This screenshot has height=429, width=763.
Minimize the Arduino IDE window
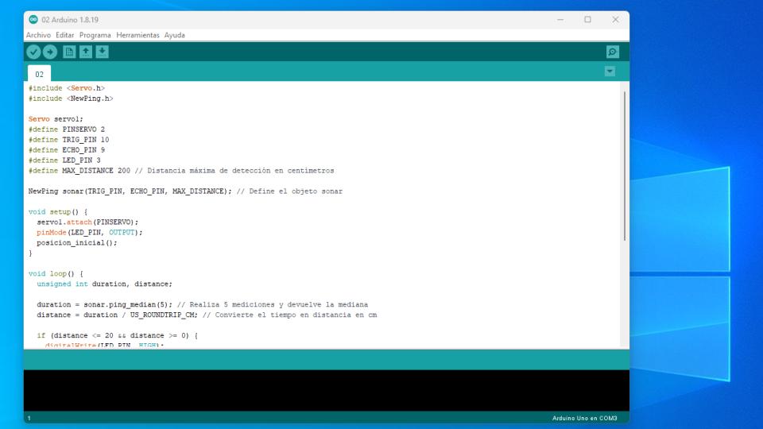click(x=560, y=19)
